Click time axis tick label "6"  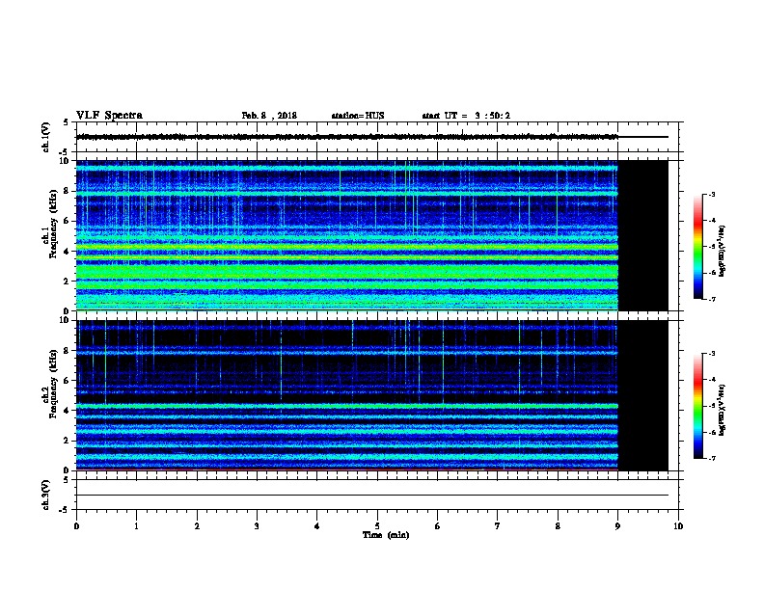coord(437,525)
